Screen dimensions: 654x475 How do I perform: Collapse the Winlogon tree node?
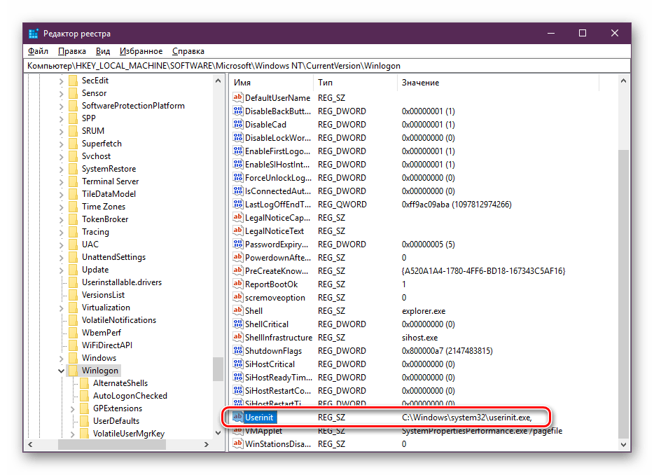pyautogui.click(x=61, y=371)
